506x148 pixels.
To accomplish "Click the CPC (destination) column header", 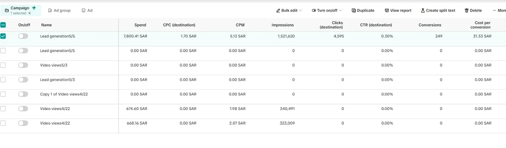I will [x=179, y=25].
